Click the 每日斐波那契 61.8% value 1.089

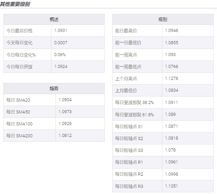[x=170, y=114]
